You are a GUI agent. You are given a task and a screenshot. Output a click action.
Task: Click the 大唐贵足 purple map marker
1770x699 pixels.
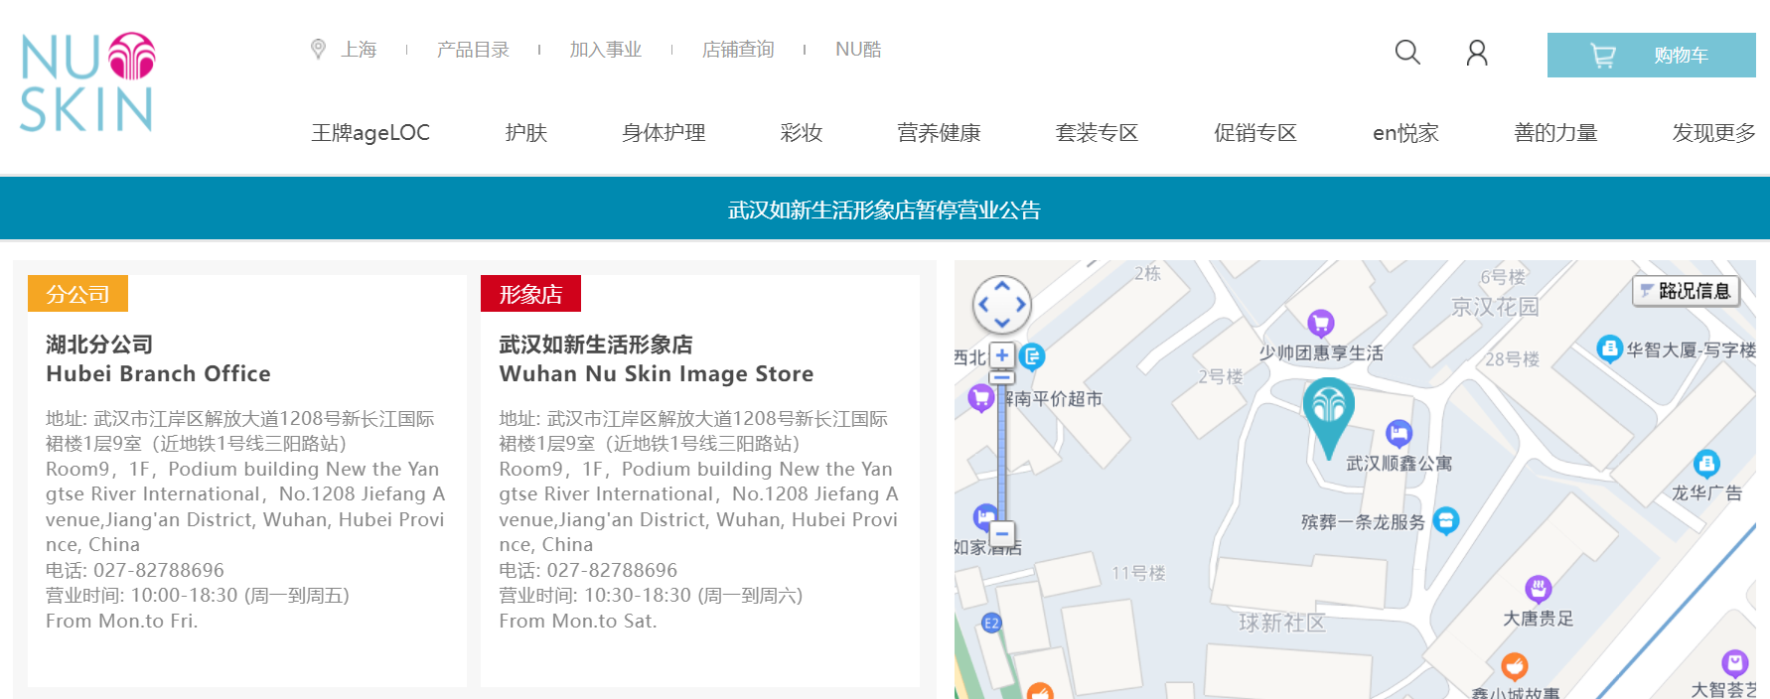coord(1538,589)
